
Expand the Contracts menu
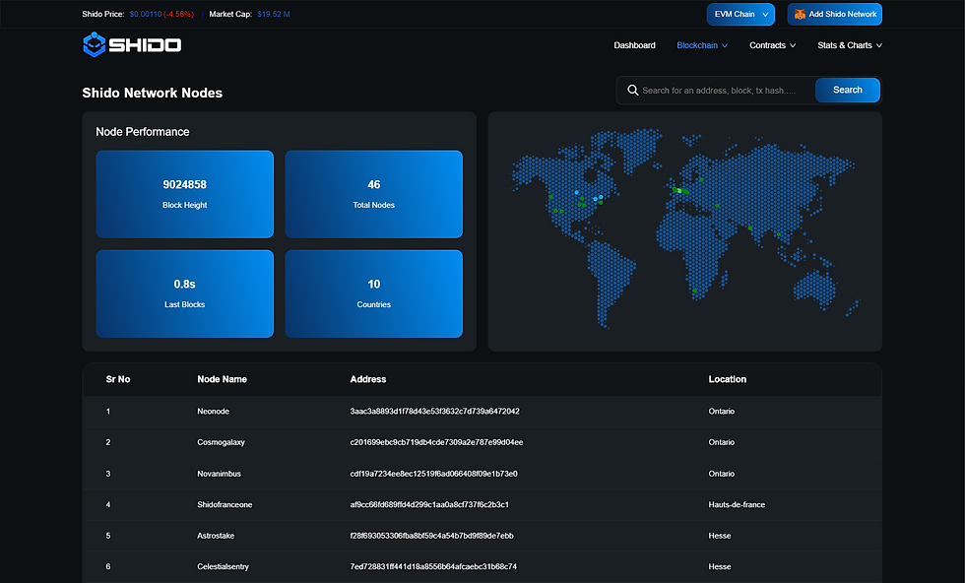point(772,45)
